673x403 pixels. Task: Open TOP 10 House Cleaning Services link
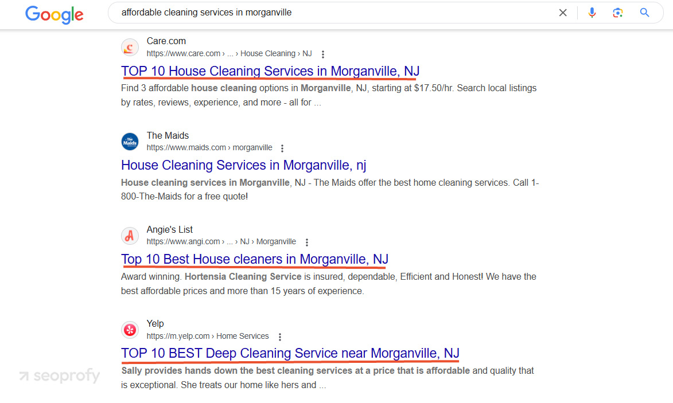coord(270,71)
